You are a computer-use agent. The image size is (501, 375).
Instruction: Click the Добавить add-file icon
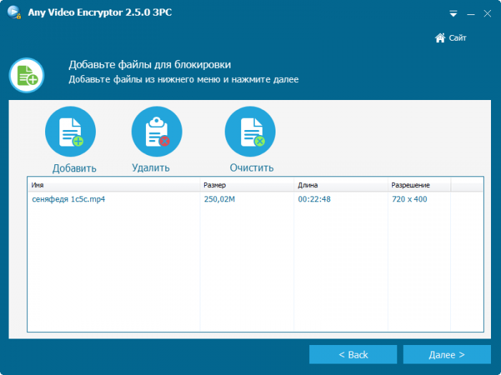[70, 131]
